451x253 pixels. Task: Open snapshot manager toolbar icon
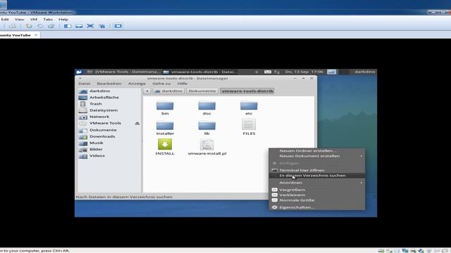51,26
